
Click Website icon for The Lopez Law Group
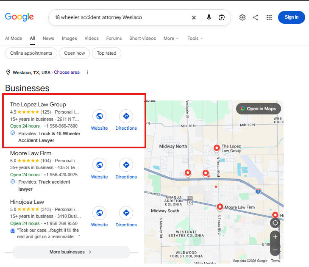[99, 116]
